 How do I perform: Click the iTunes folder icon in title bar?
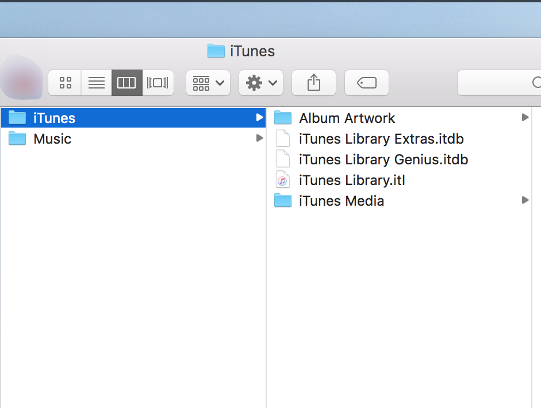point(216,51)
